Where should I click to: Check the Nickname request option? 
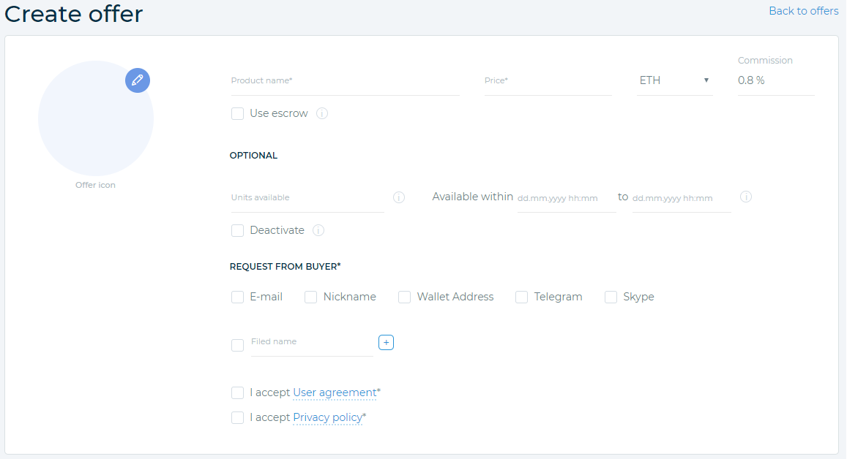click(310, 297)
